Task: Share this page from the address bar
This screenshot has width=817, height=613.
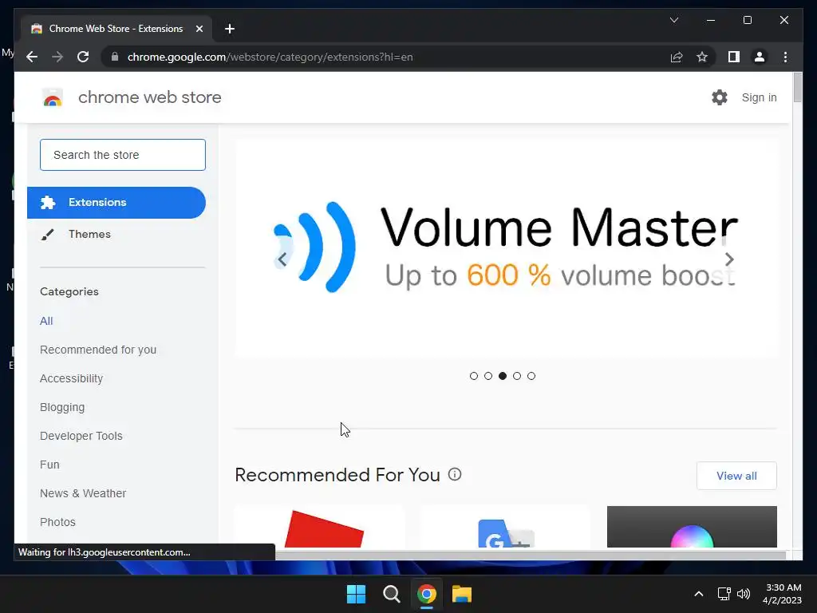Action: [677, 57]
